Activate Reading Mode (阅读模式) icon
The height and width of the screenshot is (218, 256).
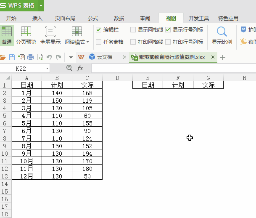point(77,32)
